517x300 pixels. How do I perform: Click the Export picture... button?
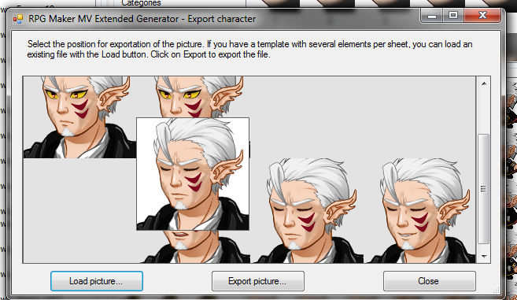coord(257,281)
